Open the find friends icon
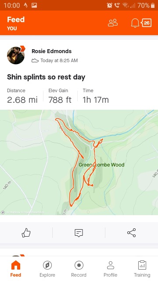Viewport: 158px width, 281px height. click(113, 23)
